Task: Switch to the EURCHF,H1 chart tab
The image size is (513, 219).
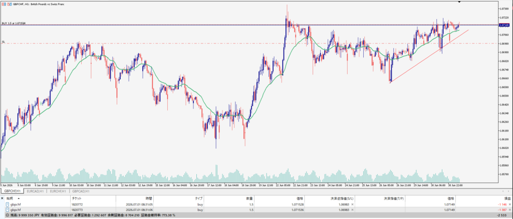Action: point(58,191)
